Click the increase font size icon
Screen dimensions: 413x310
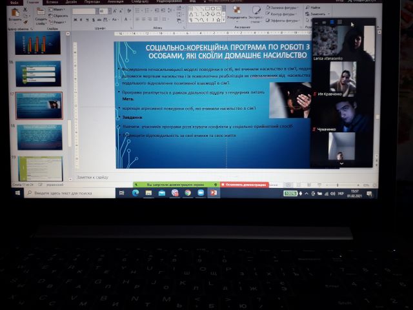[115, 11]
